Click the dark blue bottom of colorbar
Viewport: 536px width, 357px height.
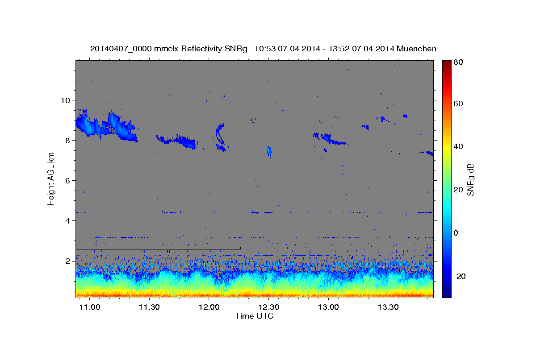point(446,293)
